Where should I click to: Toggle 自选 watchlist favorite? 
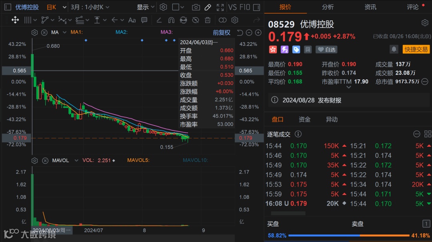click(326, 49)
